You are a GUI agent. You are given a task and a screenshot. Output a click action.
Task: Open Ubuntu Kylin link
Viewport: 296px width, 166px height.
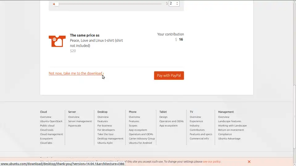click(105, 143)
